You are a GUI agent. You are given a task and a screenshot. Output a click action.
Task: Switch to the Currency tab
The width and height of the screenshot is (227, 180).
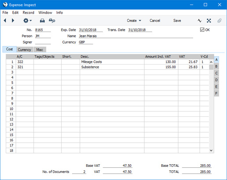[x=25, y=50]
